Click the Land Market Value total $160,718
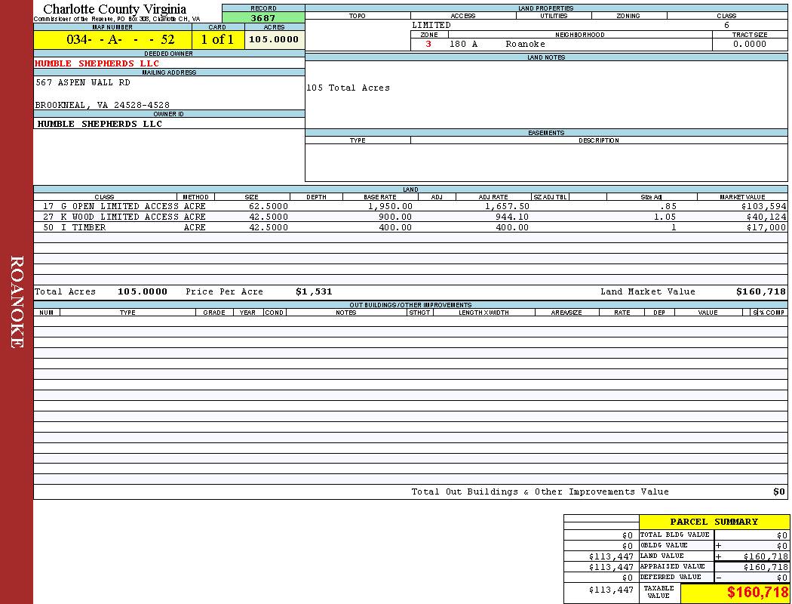 click(760, 291)
